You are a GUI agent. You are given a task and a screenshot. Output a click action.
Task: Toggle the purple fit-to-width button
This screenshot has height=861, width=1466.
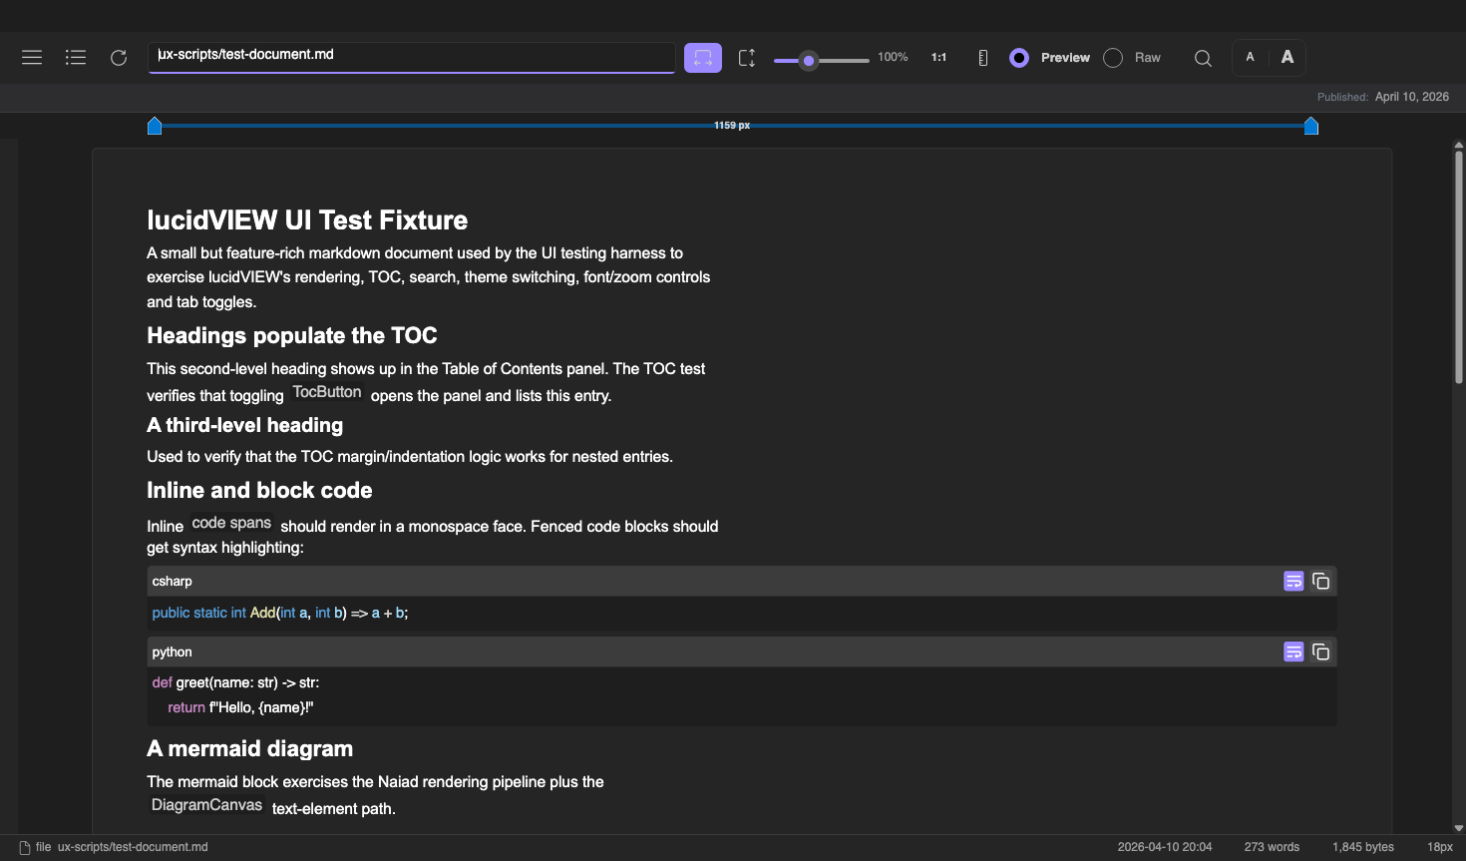point(703,58)
